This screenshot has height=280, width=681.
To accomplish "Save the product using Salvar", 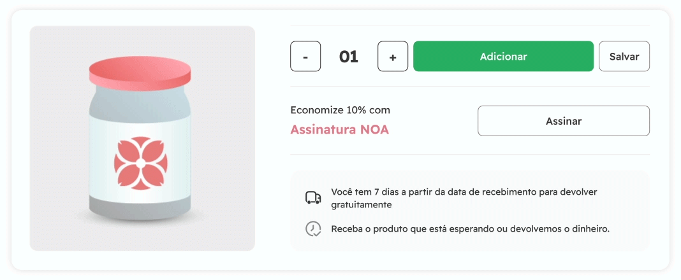I will coord(624,57).
